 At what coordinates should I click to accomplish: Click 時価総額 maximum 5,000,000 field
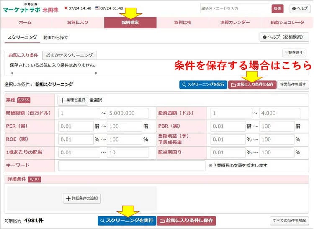[128, 113]
